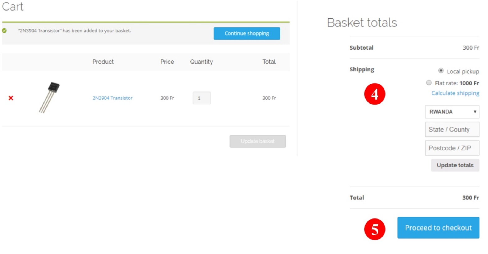
Task: Focus the quantity field showing 1
Action: [201, 98]
